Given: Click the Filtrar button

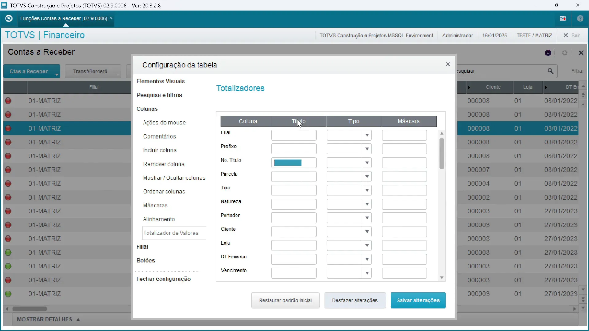Looking at the screenshot, I should [x=578, y=71].
